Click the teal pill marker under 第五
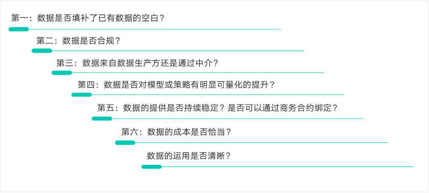This screenshot has width=429, height=193. [x=102, y=118]
